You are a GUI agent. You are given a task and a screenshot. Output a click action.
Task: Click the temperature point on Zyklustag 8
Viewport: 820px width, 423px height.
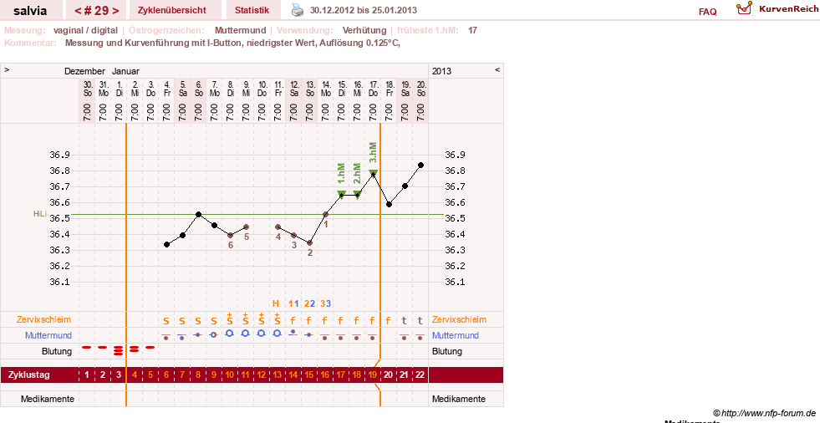[x=198, y=214]
